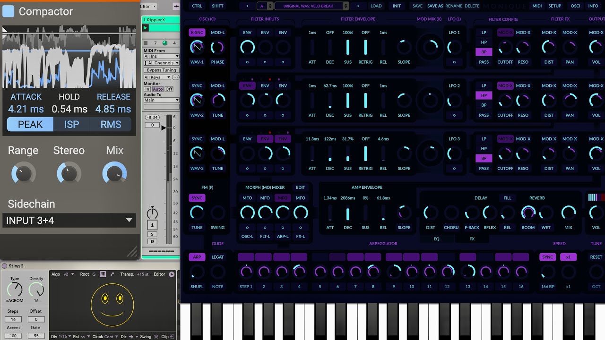Toggle arpeggiator step 1 pad
This screenshot has height=340, width=605.
[246, 257]
